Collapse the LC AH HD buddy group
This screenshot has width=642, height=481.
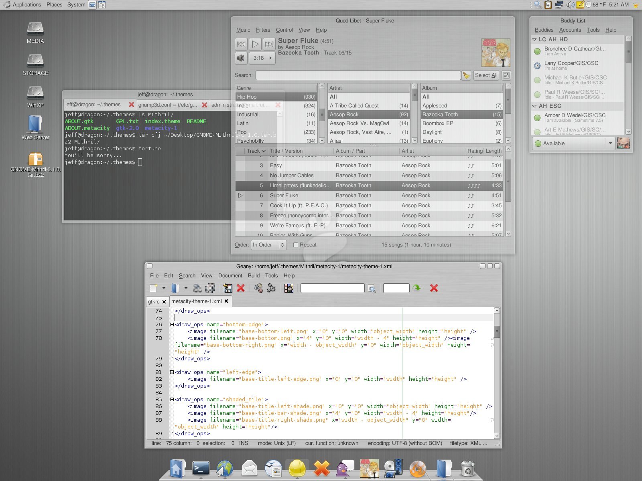(534, 39)
